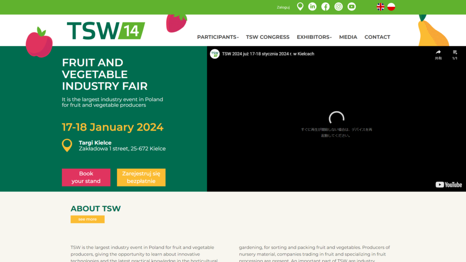This screenshot has width=466, height=262.
Task: Click the YouTube logo on the video
Action: [x=448, y=185]
